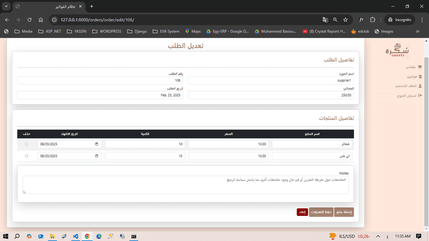View site information icon in address bar
The image size is (429, 241).
[x=54, y=20]
